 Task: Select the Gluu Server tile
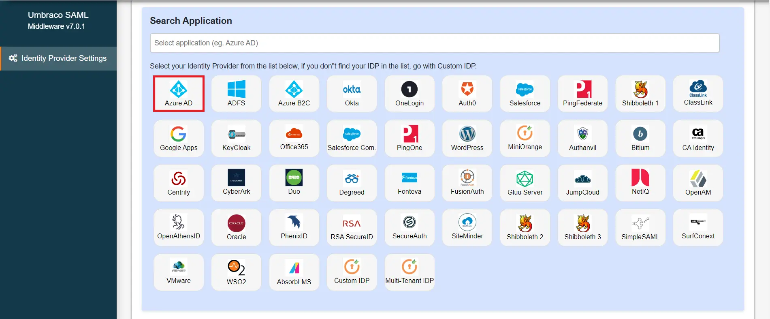(x=525, y=183)
